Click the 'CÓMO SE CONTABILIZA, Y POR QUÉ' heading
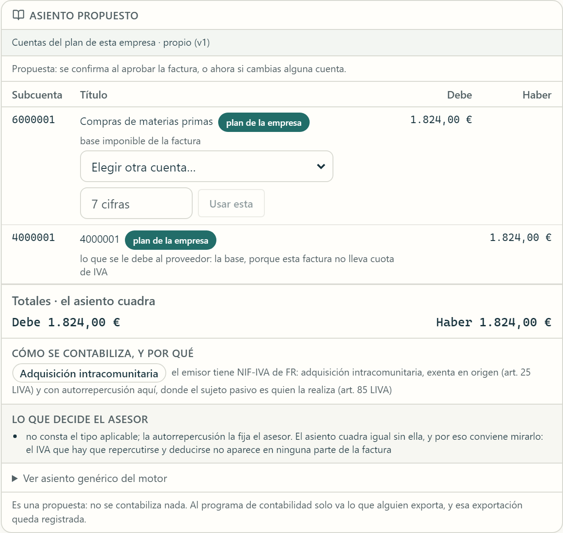Image resolution: width=563 pixels, height=533 pixels. point(103,353)
